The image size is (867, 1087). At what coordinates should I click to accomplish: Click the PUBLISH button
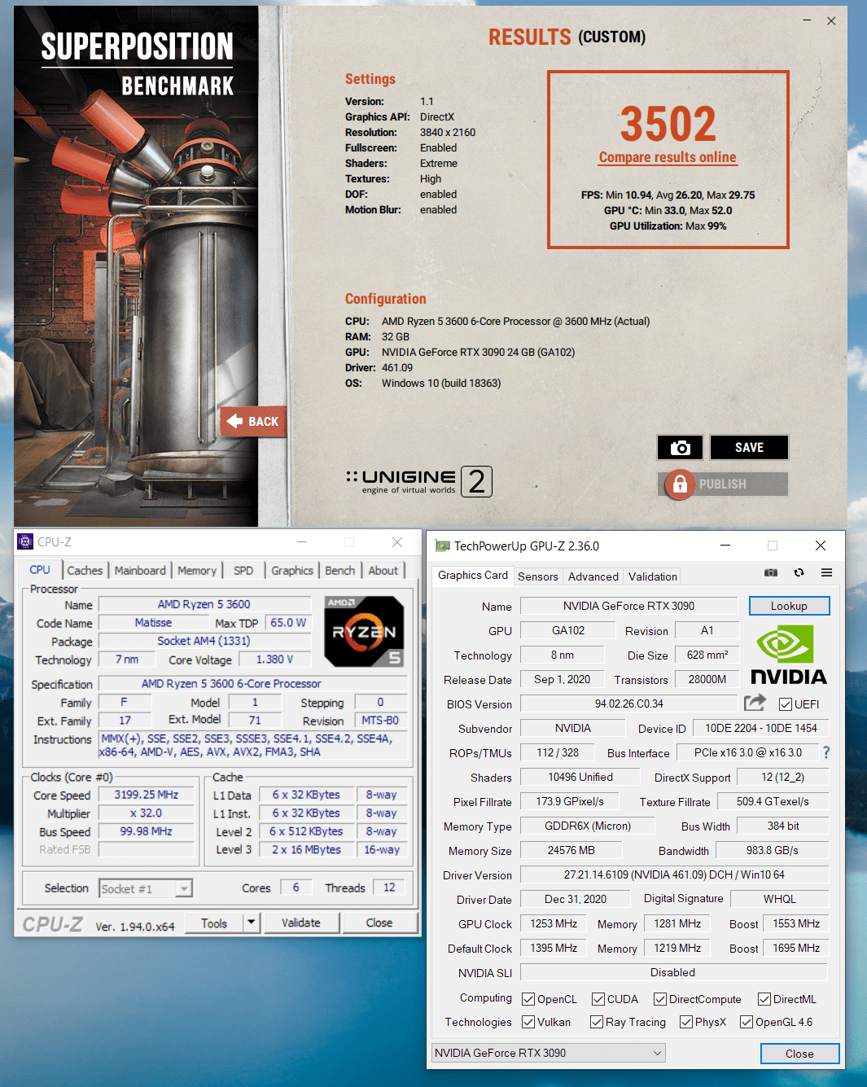[723, 484]
